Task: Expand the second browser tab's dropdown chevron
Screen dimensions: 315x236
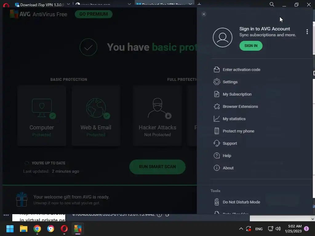Action: 130,4
